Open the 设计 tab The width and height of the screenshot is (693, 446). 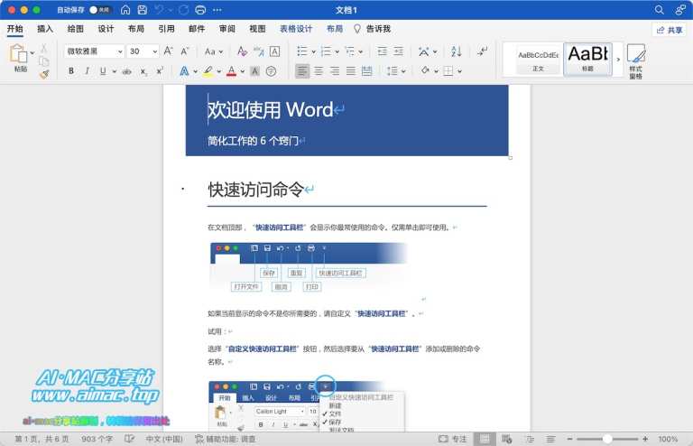coord(106,29)
